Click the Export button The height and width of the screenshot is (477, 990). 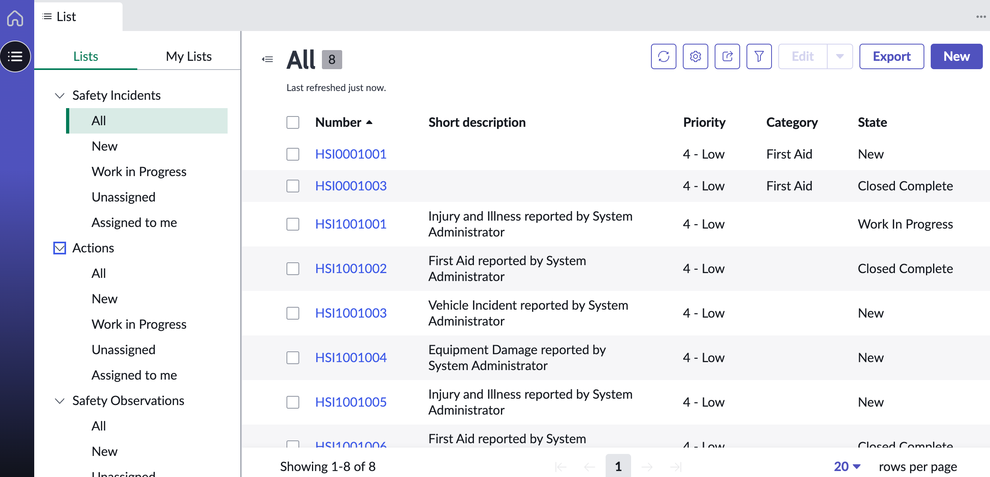tap(892, 56)
